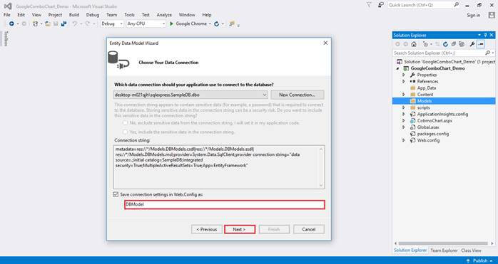Click the Cancel button in wizard
Image resolution: width=498 pixels, height=264 pixels.
pyautogui.click(x=309, y=229)
